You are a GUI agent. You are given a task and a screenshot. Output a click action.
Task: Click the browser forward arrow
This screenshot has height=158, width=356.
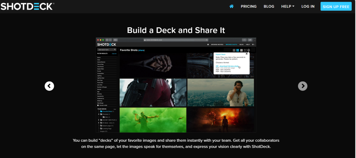click(x=110, y=40)
